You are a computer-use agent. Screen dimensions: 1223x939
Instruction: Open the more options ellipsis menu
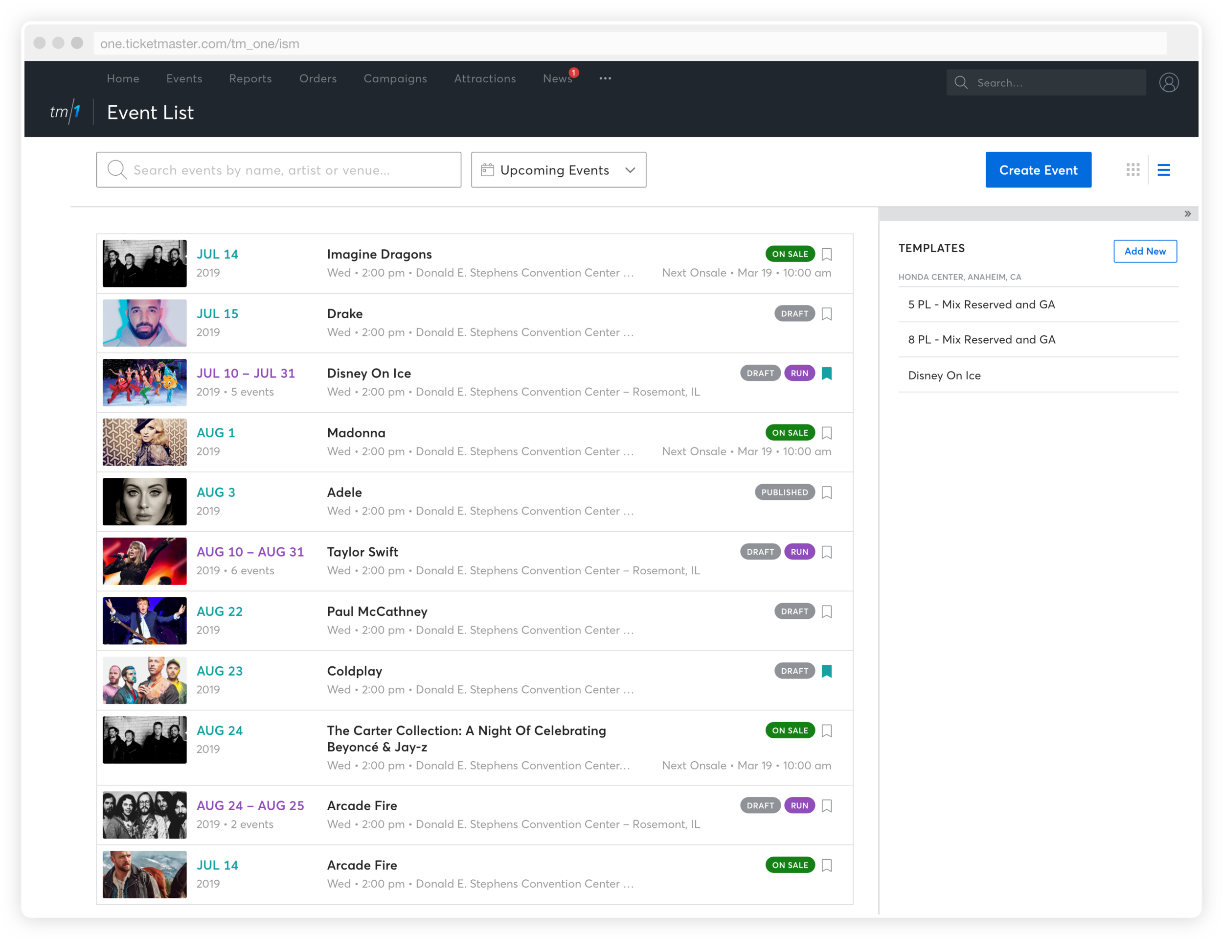tap(605, 78)
